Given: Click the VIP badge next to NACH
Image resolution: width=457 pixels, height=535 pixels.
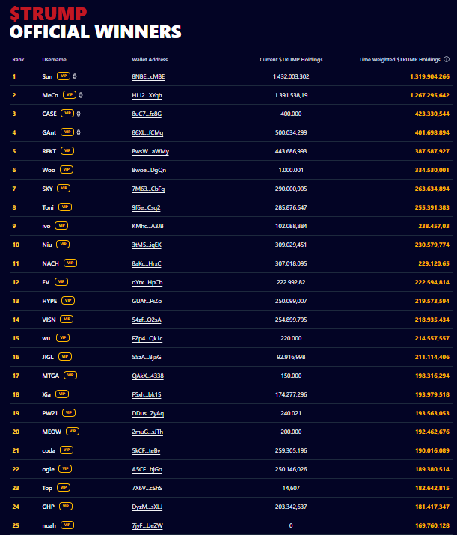Looking at the screenshot, I should 70,263.
